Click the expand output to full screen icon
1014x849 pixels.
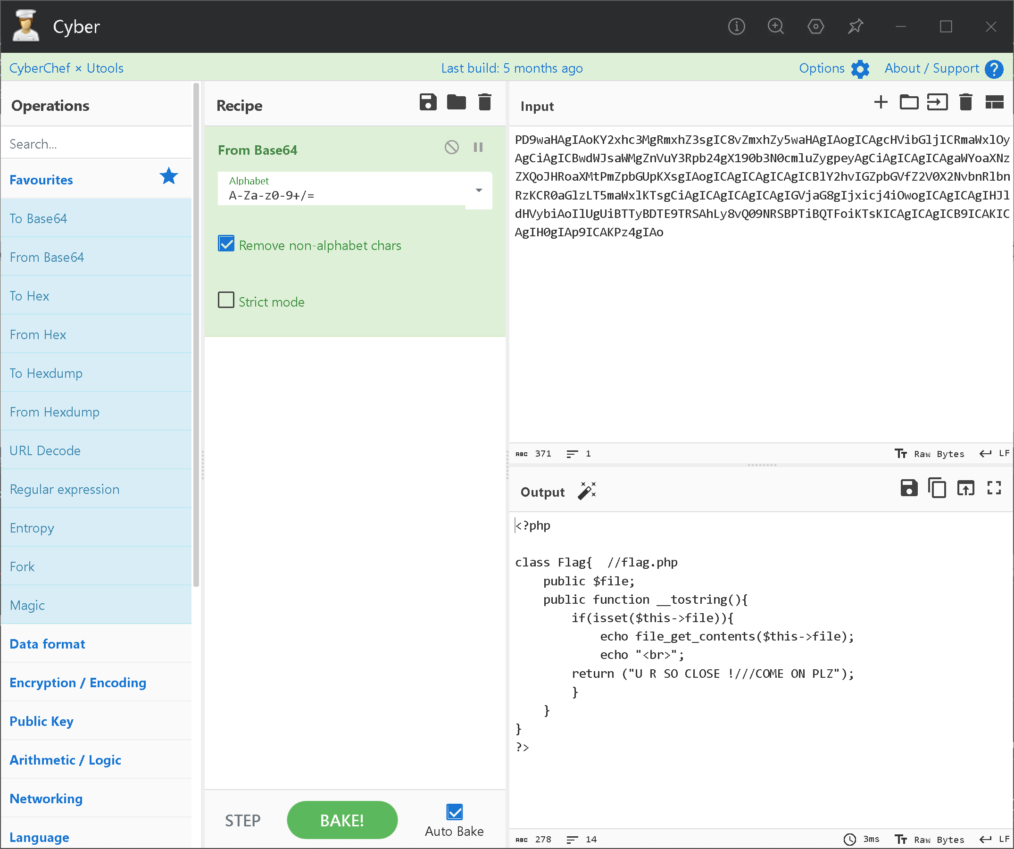(x=994, y=490)
